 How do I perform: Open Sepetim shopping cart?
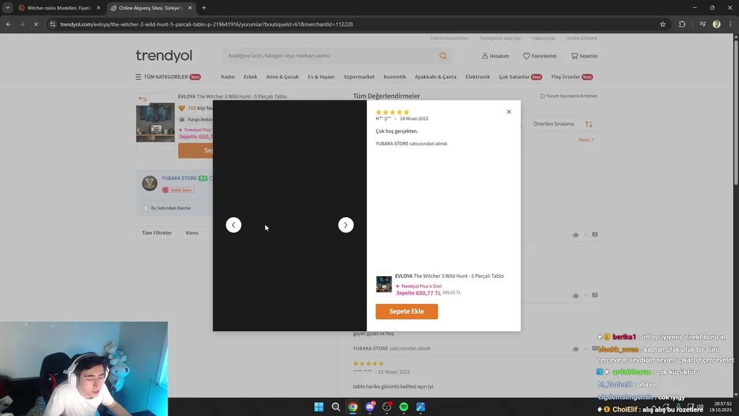tap(584, 56)
